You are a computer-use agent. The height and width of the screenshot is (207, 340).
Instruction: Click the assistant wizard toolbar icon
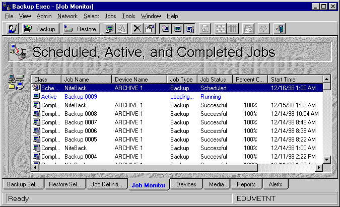coord(13,29)
